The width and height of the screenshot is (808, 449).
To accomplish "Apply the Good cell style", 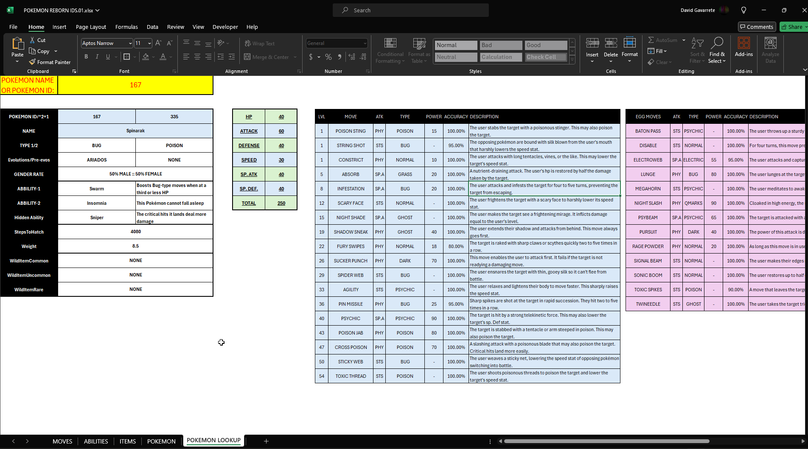I will click(x=546, y=45).
